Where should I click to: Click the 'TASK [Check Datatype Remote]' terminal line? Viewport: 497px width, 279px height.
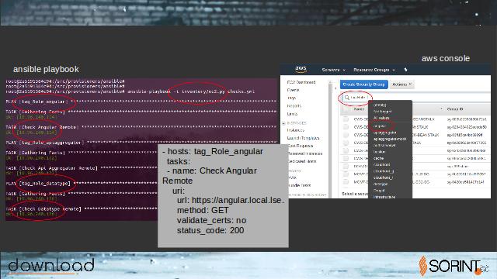[x=43, y=209]
